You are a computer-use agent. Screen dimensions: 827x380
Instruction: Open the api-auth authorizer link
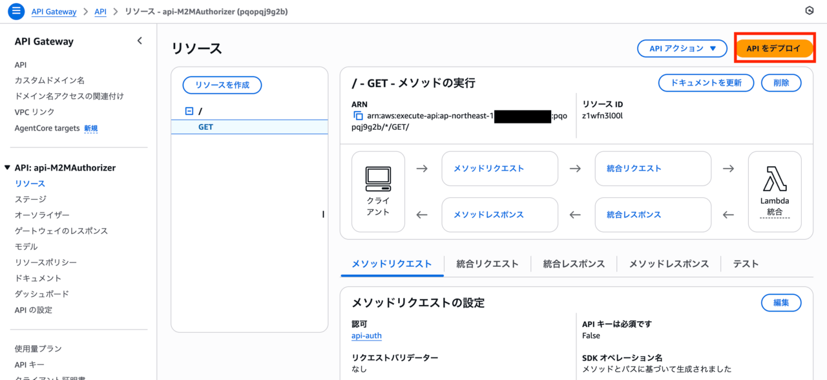(366, 335)
